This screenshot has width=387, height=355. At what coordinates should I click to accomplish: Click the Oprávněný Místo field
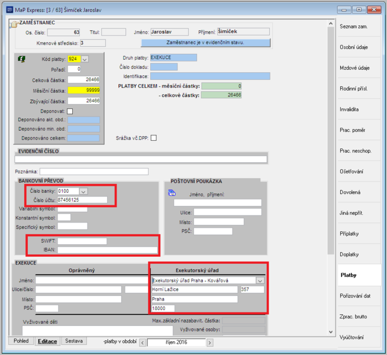click(x=79, y=299)
